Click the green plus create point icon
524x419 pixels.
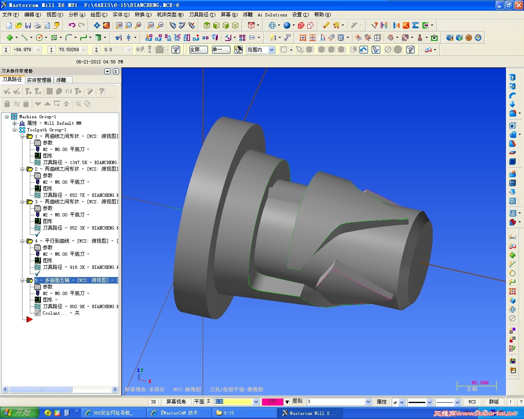pos(9,38)
